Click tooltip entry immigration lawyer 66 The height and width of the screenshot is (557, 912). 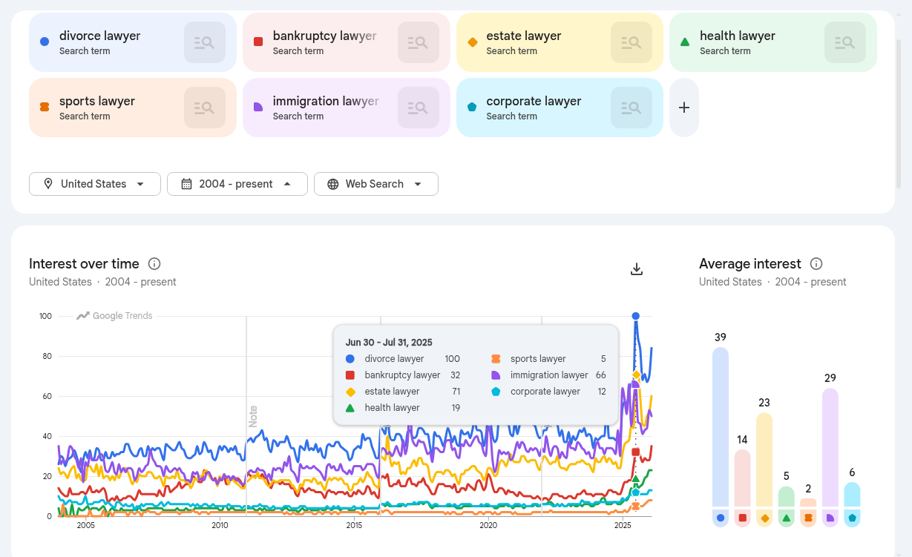[548, 375]
